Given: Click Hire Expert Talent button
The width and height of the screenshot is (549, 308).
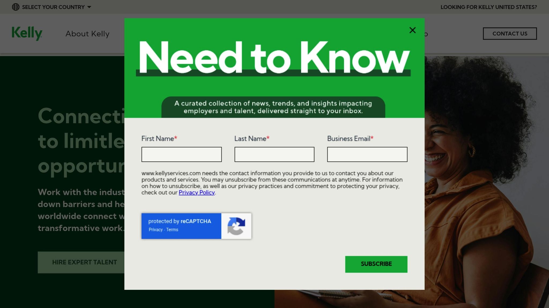Looking at the screenshot, I should (81, 262).
